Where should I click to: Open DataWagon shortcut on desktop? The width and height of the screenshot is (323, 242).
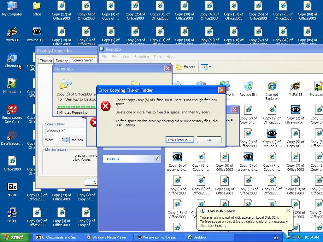click(x=12, y=138)
